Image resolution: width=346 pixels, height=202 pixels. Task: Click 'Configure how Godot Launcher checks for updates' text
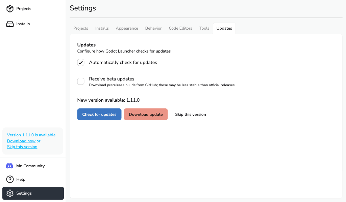tap(124, 51)
